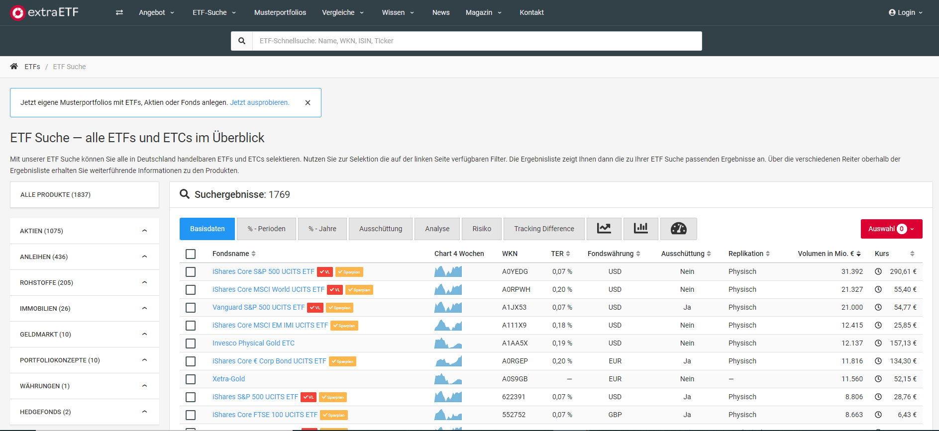Open the Login dropdown
Viewport: 939px width, 431px height.
(x=906, y=12)
